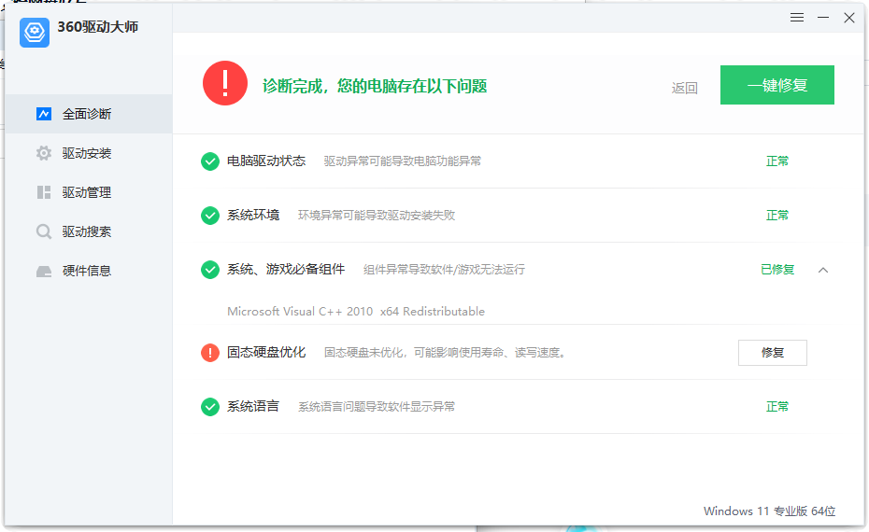
Task: Switch to 驱动安装 tab
Action: (x=89, y=153)
